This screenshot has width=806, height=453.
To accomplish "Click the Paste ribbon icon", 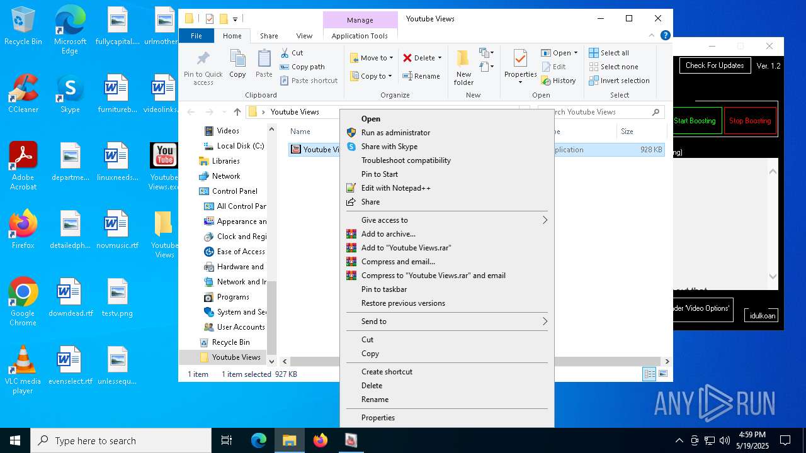I will point(264,64).
